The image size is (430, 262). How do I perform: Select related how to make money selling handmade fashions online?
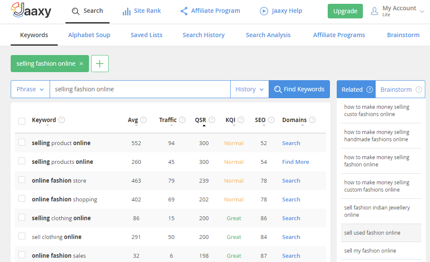click(x=381, y=136)
